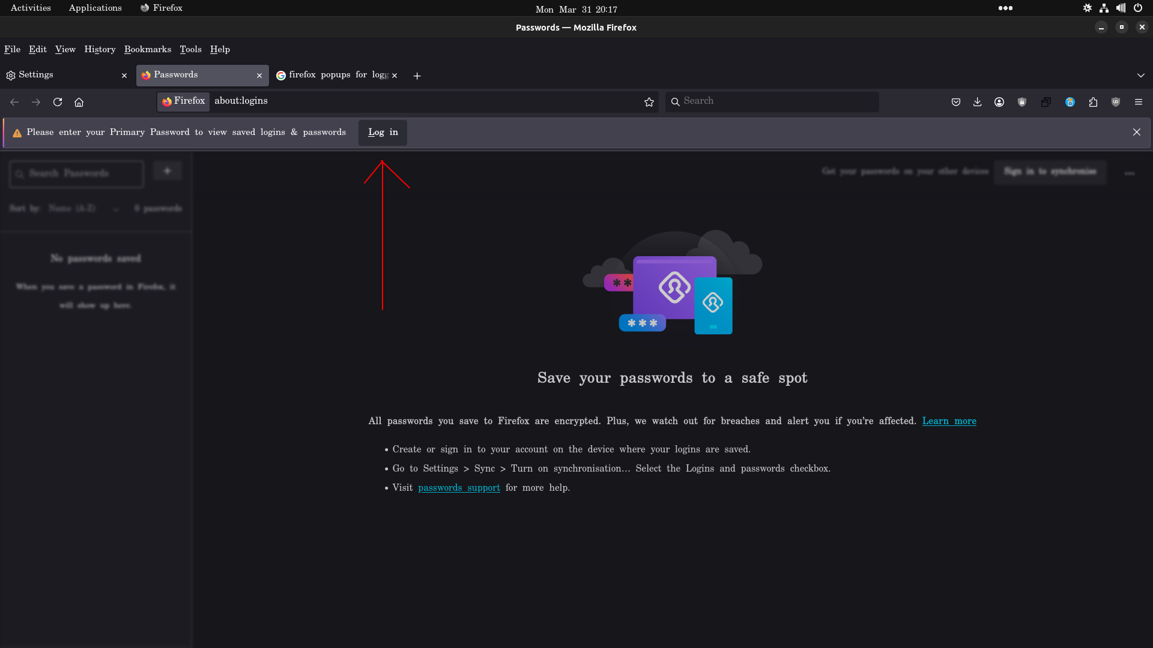Screen dimensions: 1153x648
Task: Open GNOME Activities overview
Action: click(x=31, y=8)
